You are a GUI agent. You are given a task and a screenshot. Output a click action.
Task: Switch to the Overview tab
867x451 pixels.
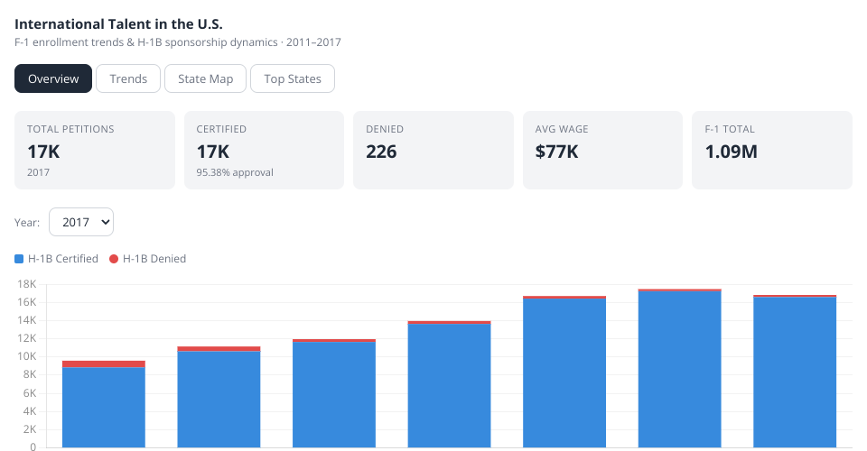[x=53, y=78]
